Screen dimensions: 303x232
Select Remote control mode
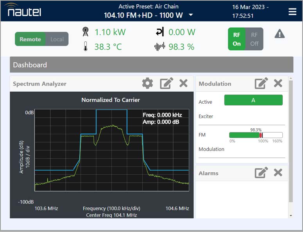coord(30,39)
